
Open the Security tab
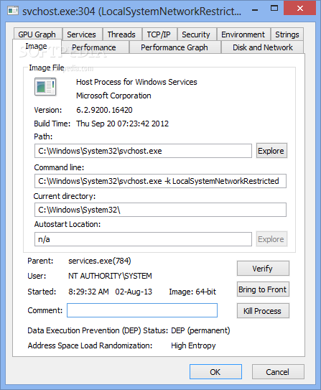196,34
